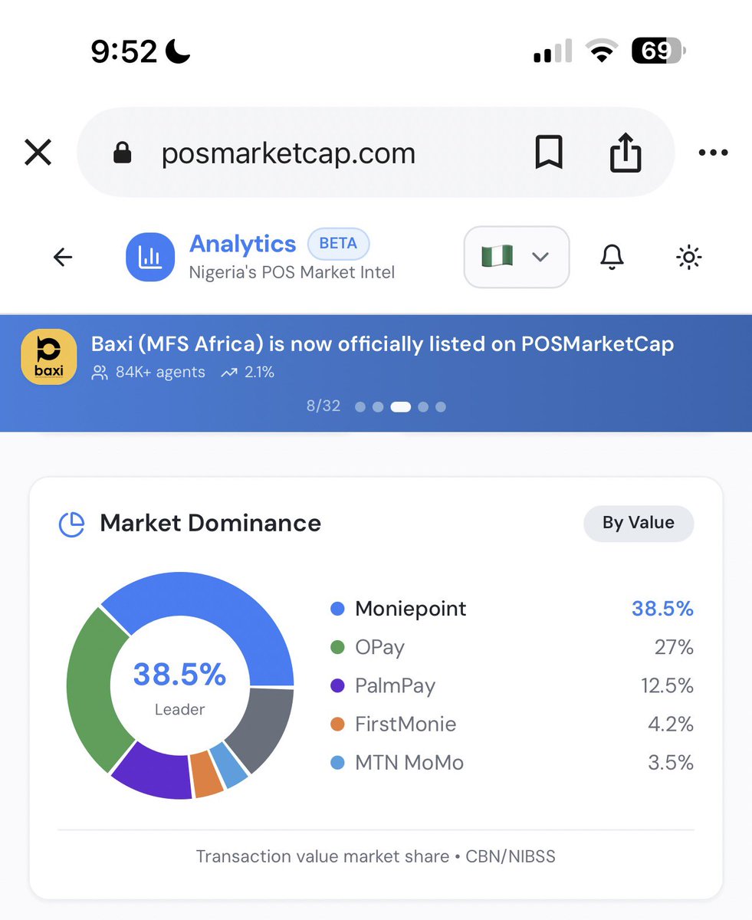The height and width of the screenshot is (920, 752).
Task: Select OPay legend entry
Action: 379,648
